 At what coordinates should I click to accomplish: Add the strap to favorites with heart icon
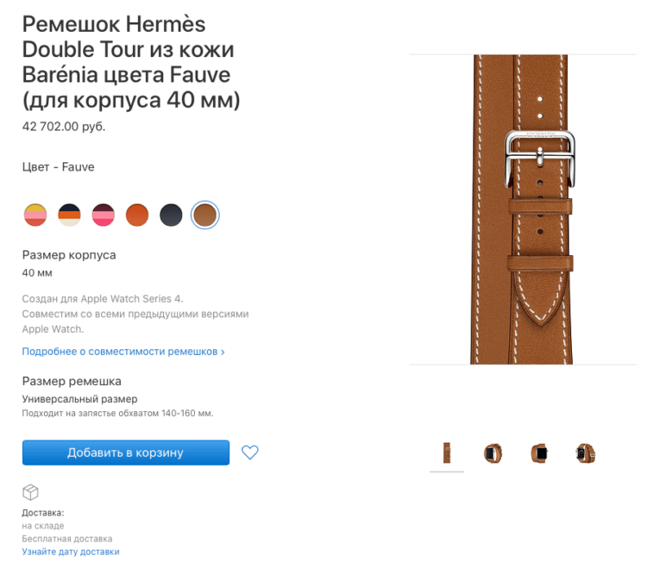pyautogui.click(x=249, y=453)
